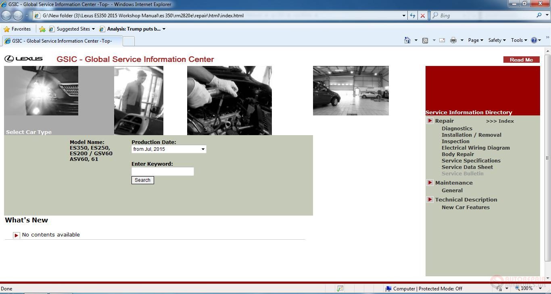Click the red arrow beside Repair
The height and width of the screenshot is (294, 551).
pos(430,121)
